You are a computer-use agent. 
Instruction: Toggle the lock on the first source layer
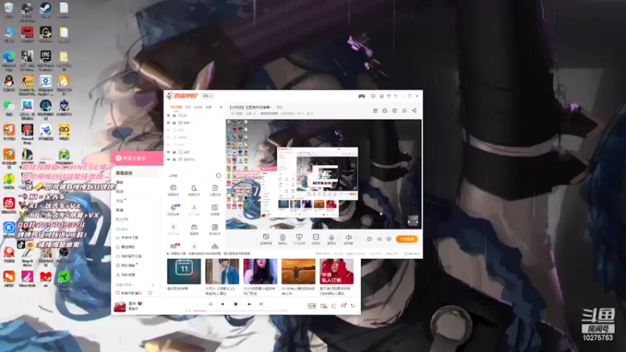tap(174, 115)
